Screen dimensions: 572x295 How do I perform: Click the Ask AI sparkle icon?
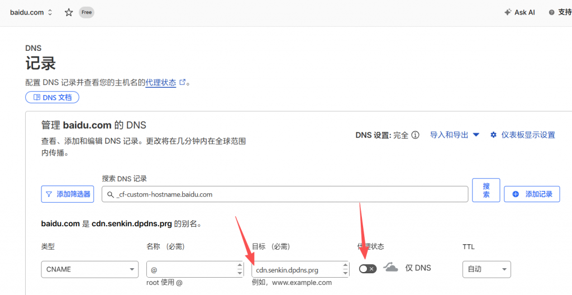pos(507,12)
